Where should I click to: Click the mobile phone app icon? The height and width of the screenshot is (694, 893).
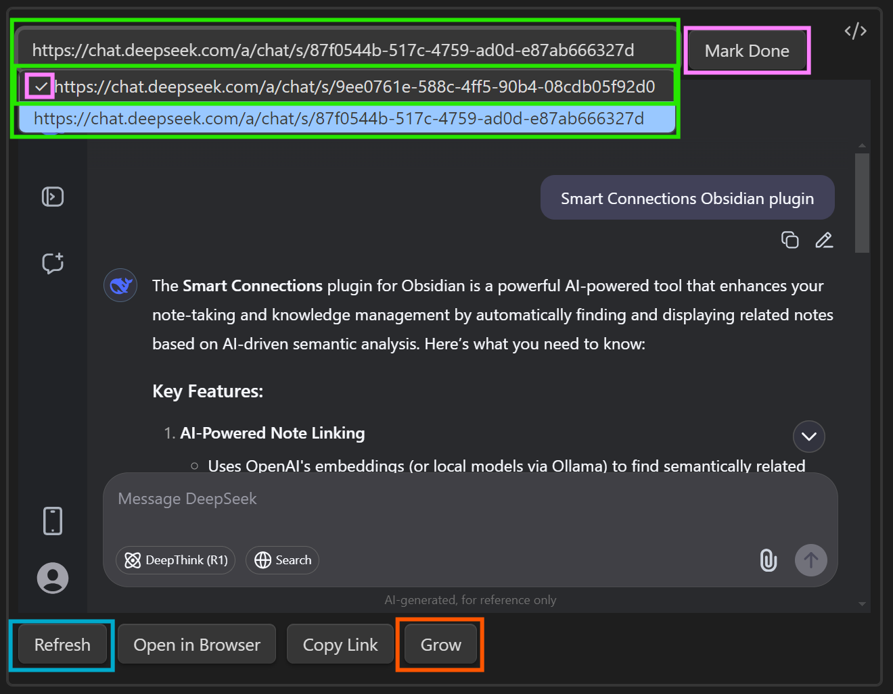53,521
